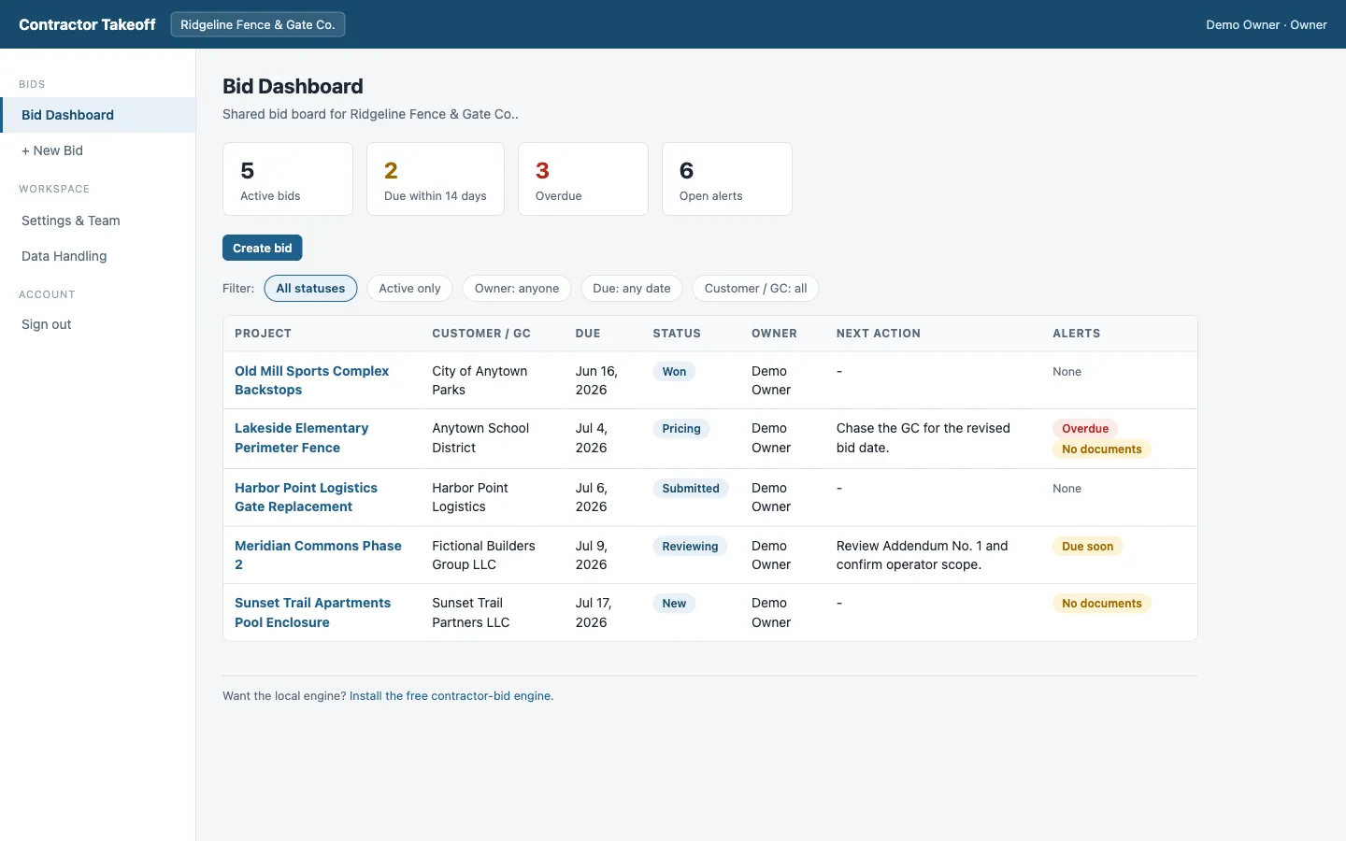Click the Reviewing status badge
The image size is (1346, 841).
pyautogui.click(x=690, y=546)
